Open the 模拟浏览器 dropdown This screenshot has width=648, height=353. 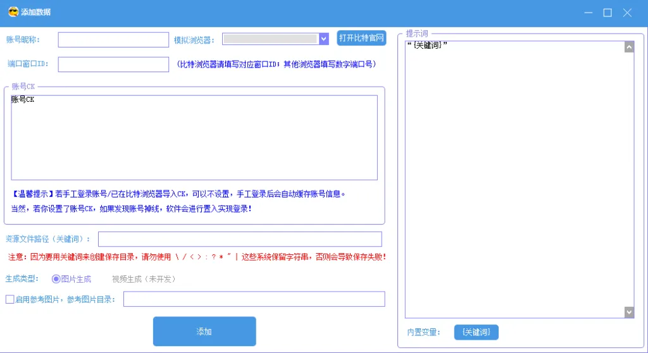[x=275, y=39]
